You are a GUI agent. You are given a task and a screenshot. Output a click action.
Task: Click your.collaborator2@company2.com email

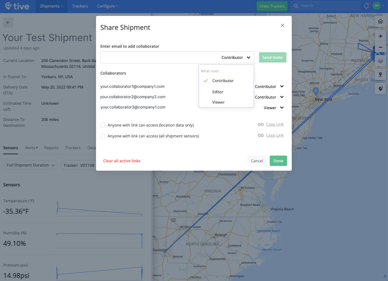point(133,97)
